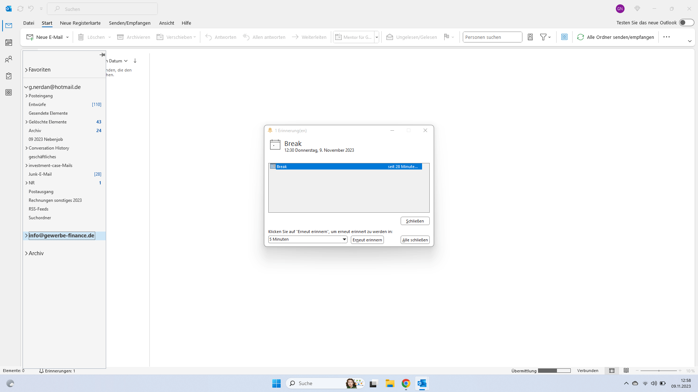This screenshot has height=392, width=698.
Task: Open the Senden/Empfangen ribbon tab
Action: click(129, 23)
